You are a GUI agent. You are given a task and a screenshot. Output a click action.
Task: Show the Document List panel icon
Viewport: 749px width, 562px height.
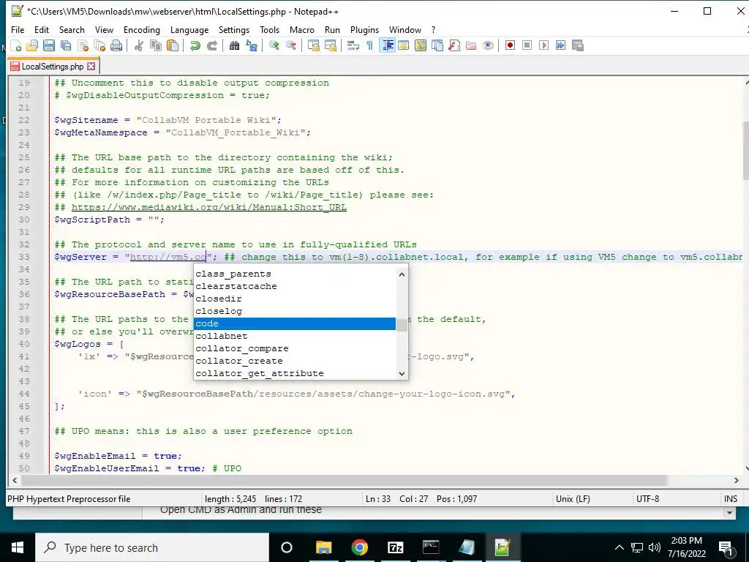pyautogui.click(x=437, y=45)
